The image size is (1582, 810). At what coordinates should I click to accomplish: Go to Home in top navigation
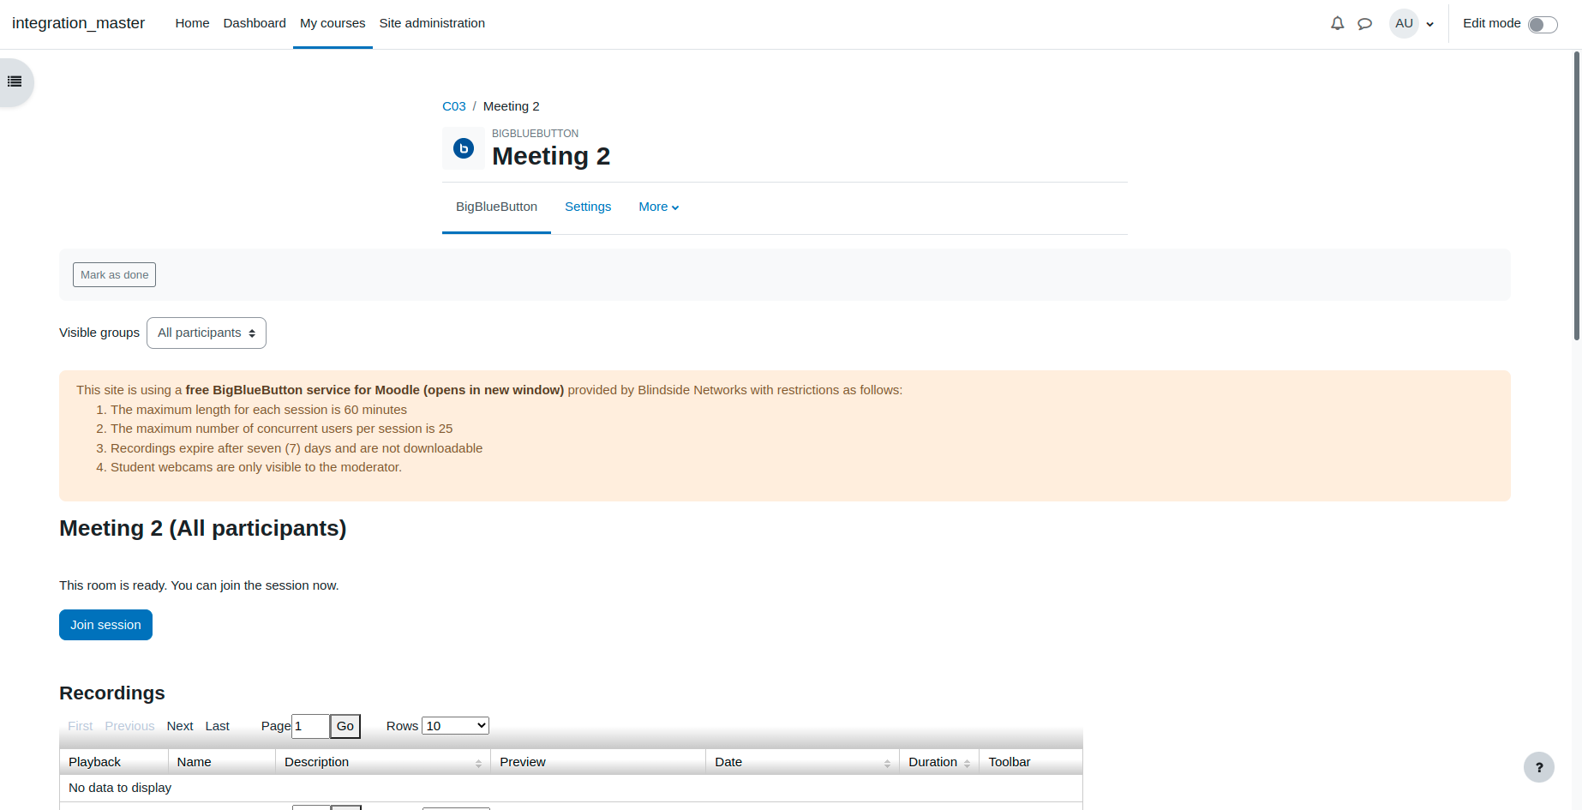[192, 23]
